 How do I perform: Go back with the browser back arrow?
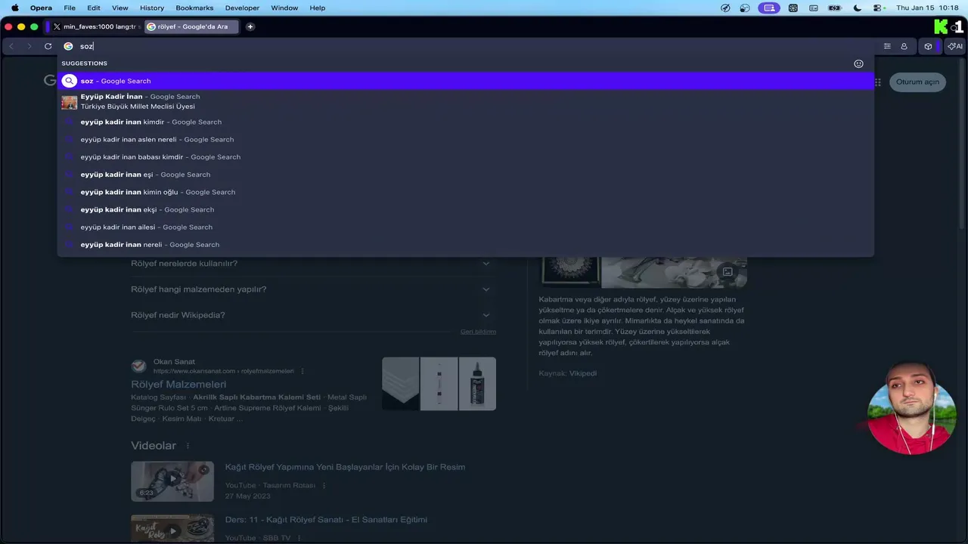click(11, 46)
